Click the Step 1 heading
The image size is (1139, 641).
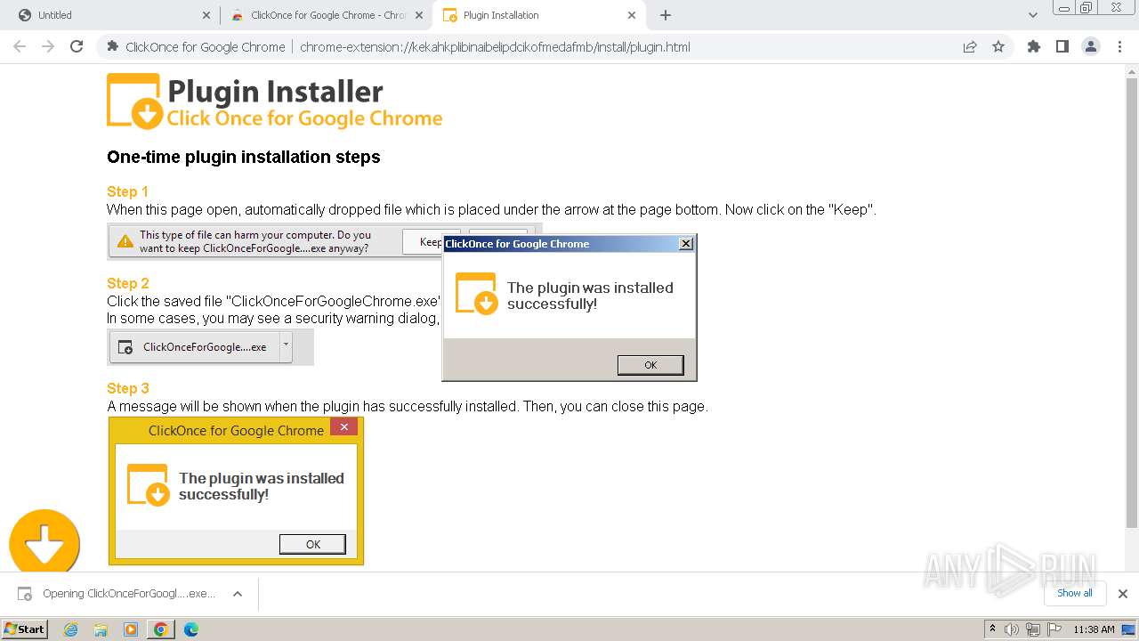[x=127, y=191]
